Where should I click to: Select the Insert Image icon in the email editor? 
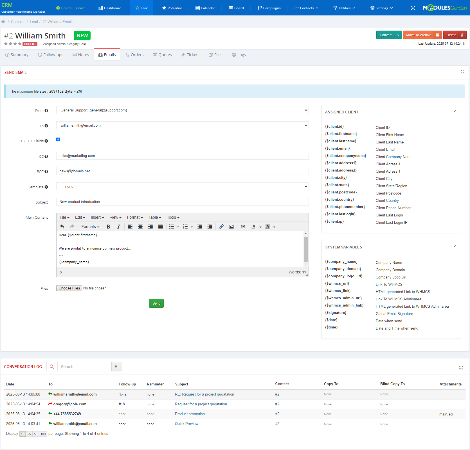point(231,227)
